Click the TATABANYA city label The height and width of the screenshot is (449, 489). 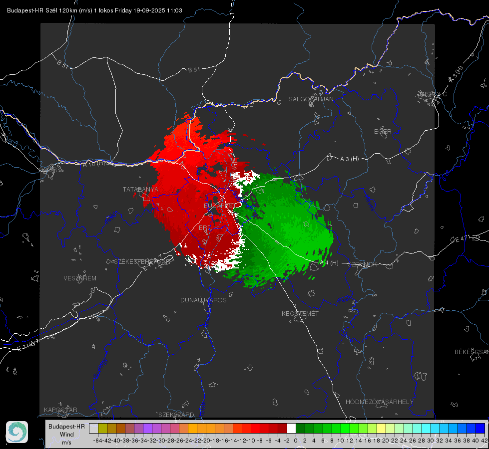[x=140, y=190]
